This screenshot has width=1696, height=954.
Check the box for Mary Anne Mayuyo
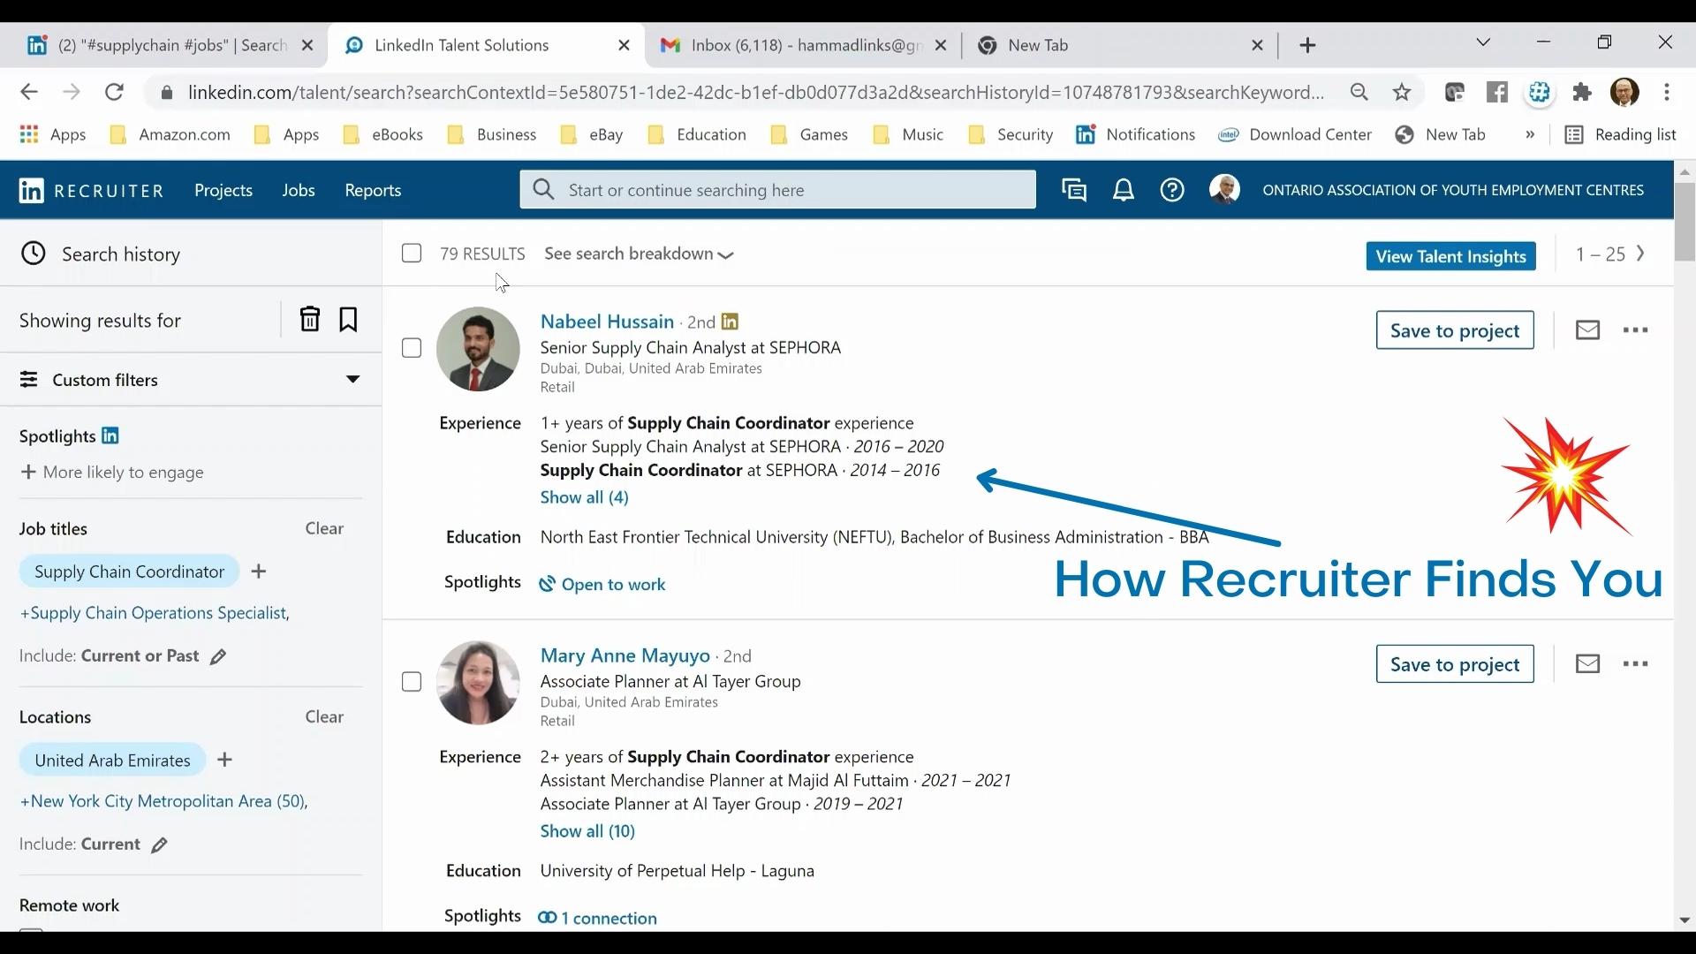click(x=412, y=682)
